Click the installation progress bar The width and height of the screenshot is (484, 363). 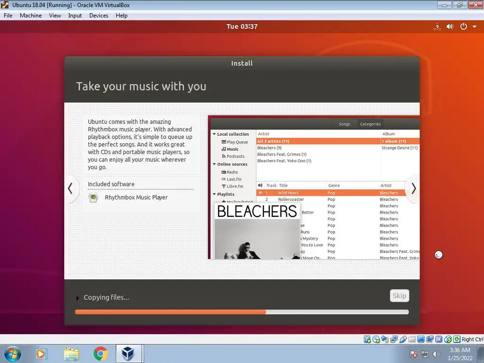(x=242, y=312)
